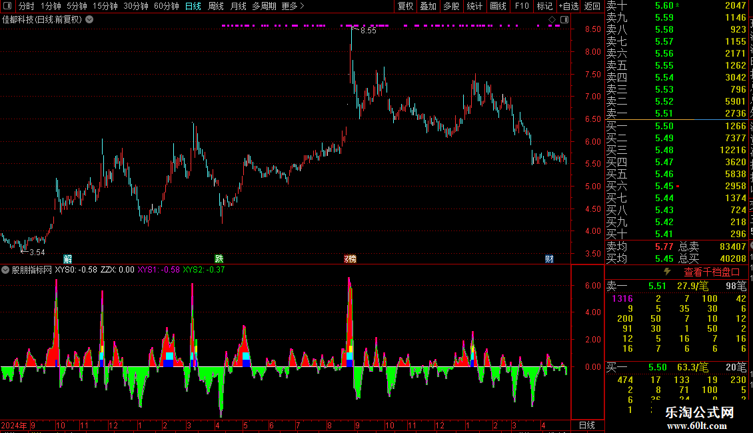Select the 日线 daily tab
The width and height of the screenshot is (753, 433).
(193, 6)
